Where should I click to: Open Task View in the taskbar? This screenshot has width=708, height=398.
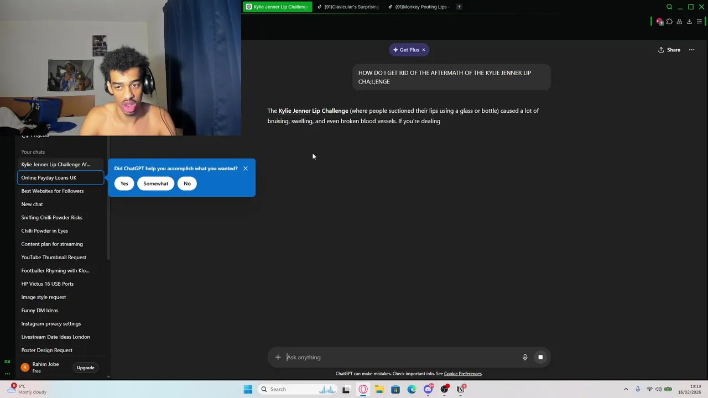[x=346, y=389]
